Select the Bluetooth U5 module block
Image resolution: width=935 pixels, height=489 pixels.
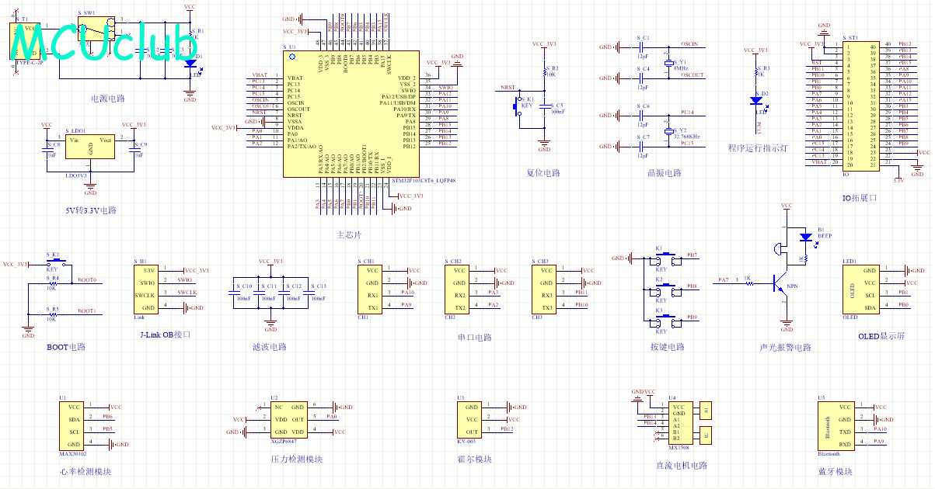(x=837, y=426)
